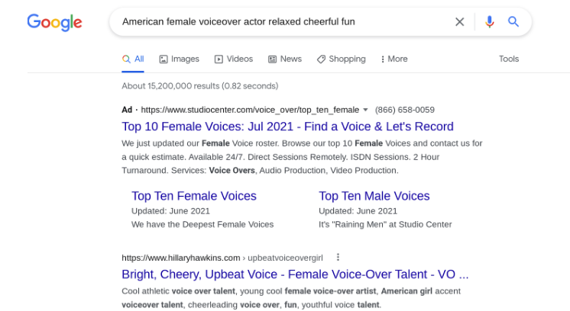This screenshot has width=570, height=311.
Task: Expand the More search options menu
Action: pyautogui.click(x=394, y=59)
